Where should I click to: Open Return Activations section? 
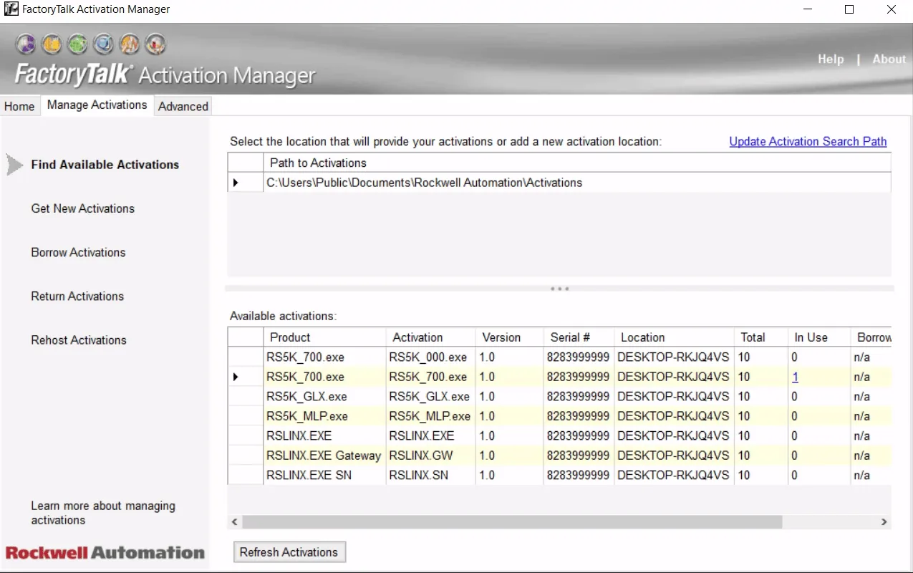coord(77,296)
